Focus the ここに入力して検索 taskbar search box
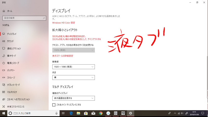 [33, 113]
